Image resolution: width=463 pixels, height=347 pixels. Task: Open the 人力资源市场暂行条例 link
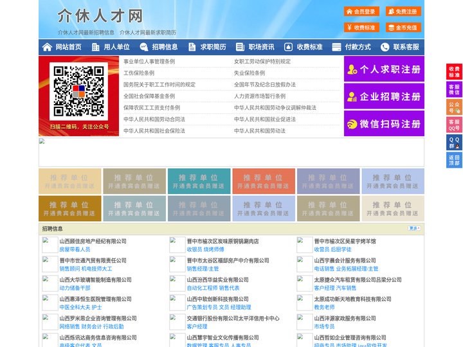260,96
